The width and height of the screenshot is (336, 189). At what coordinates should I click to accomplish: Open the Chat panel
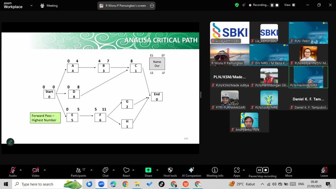pos(105,172)
